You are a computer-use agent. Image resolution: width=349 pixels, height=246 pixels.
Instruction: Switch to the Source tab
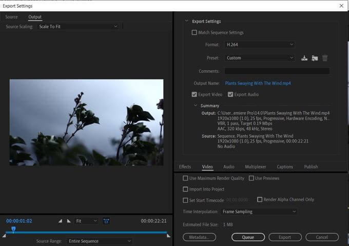(x=11, y=17)
